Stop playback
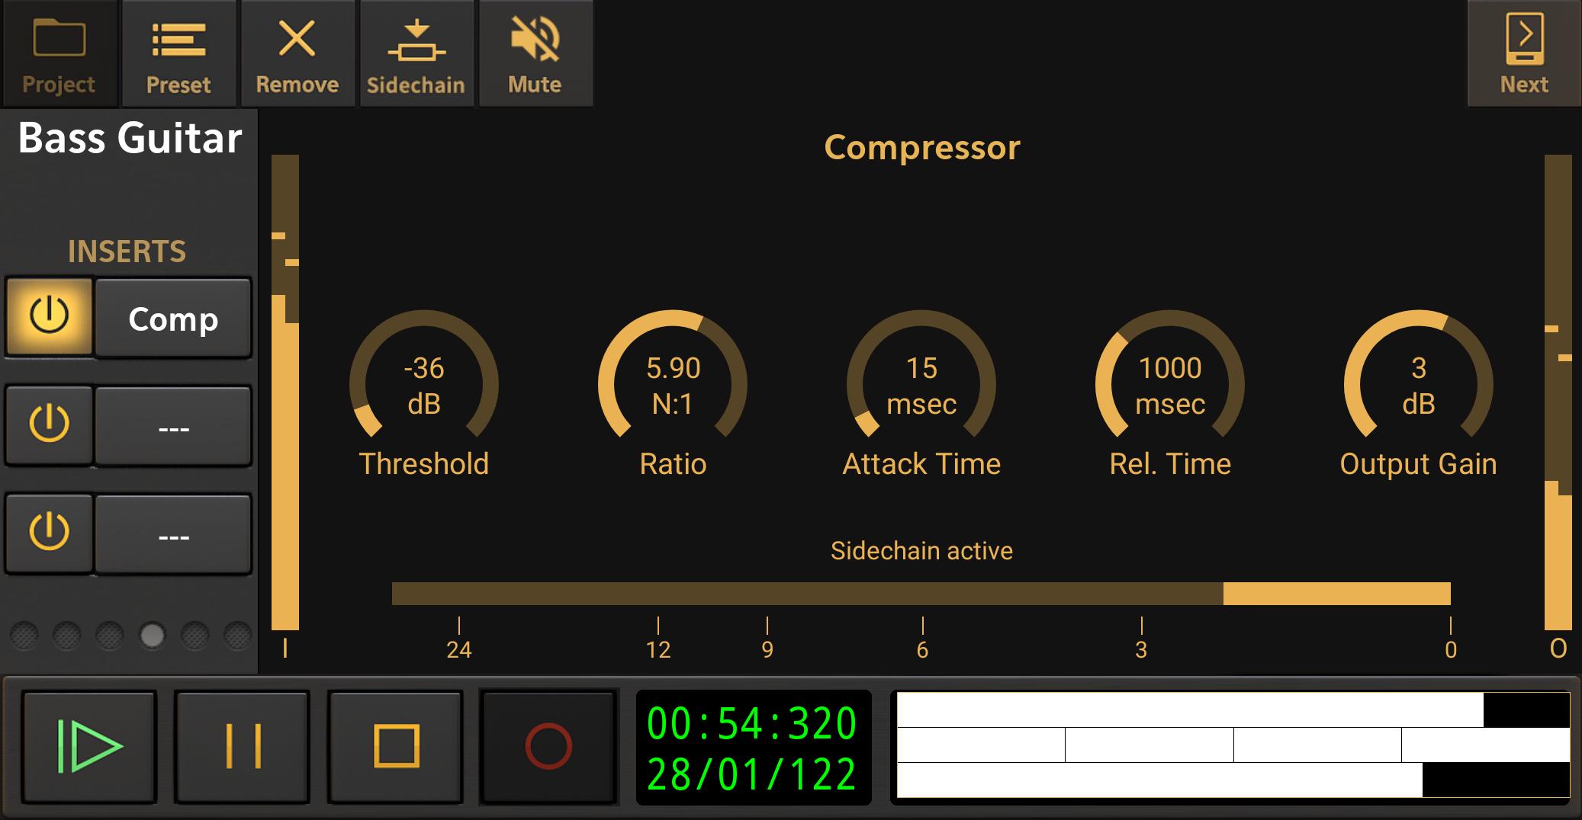The width and height of the screenshot is (1582, 820). tap(396, 746)
